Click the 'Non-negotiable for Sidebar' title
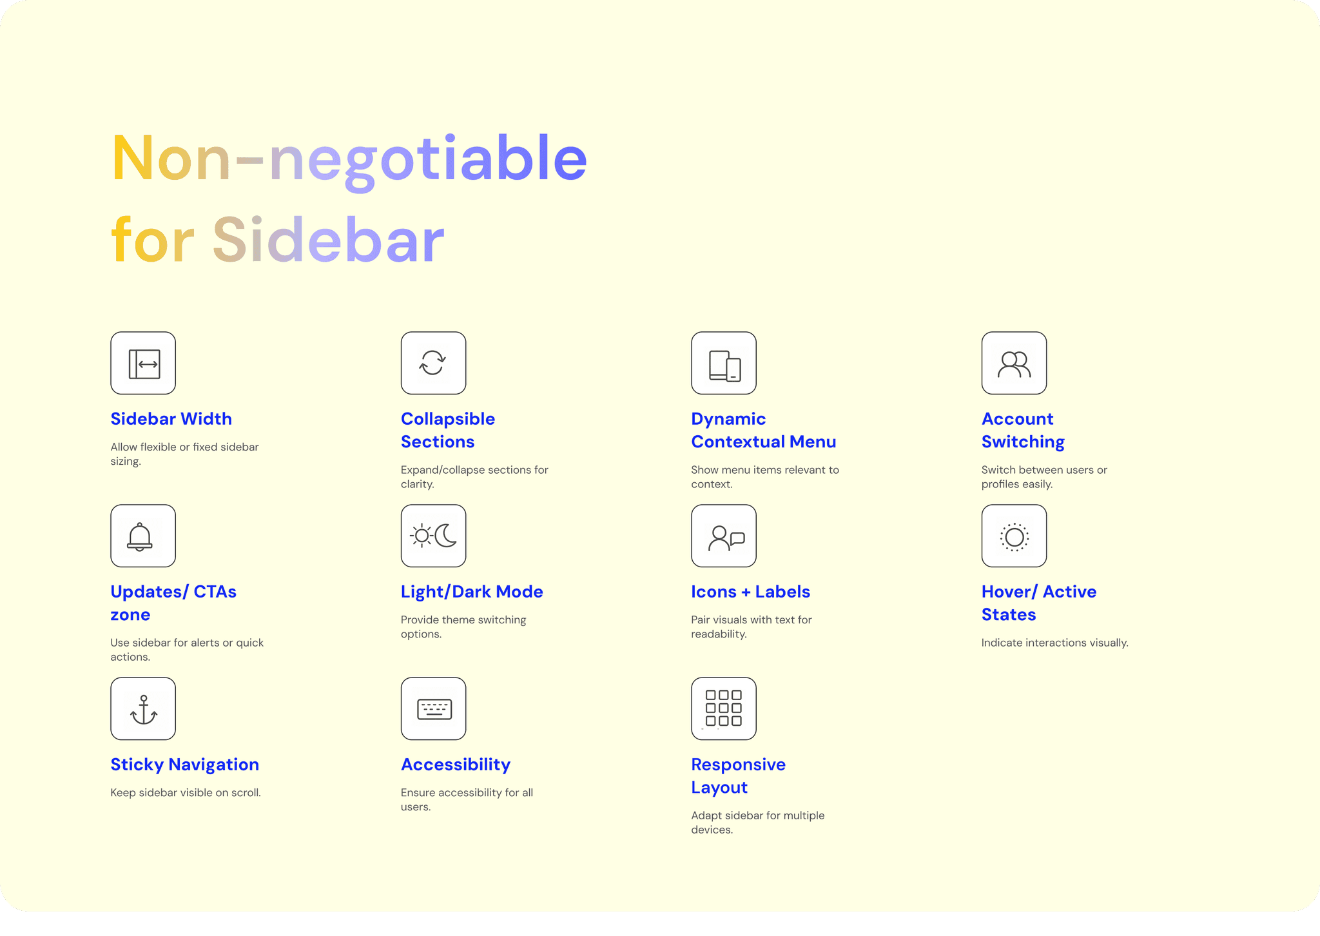Image resolution: width=1320 pixels, height=936 pixels. pyautogui.click(x=348, y=199)
